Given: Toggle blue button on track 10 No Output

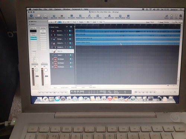Looking at the screenshot, I should pyautogui.click(x=71, y=67).
